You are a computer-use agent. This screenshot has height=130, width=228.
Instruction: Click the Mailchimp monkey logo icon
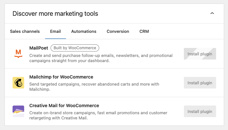pos(18,83)
